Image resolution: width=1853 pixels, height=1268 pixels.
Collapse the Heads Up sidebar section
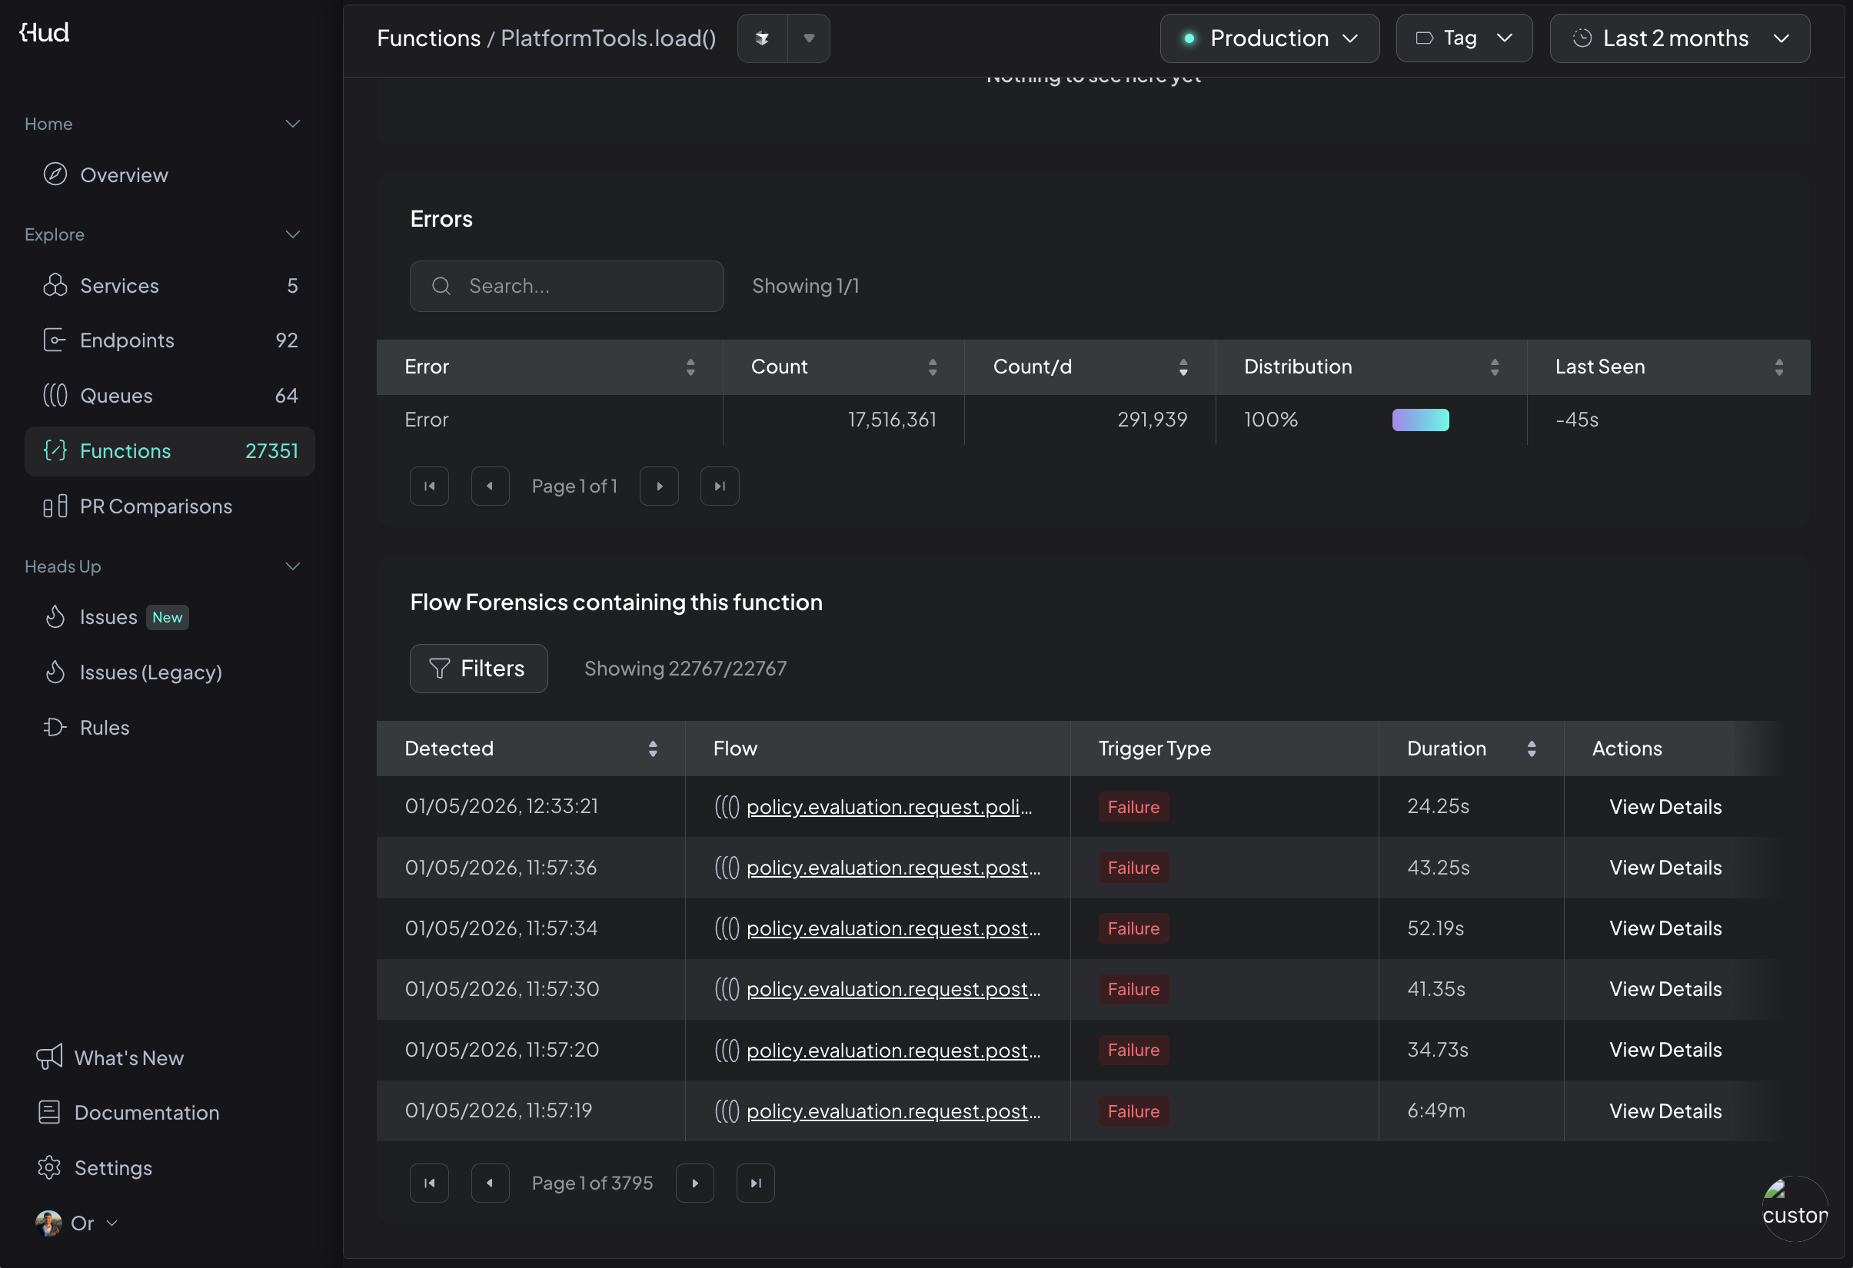coord(293,566)
